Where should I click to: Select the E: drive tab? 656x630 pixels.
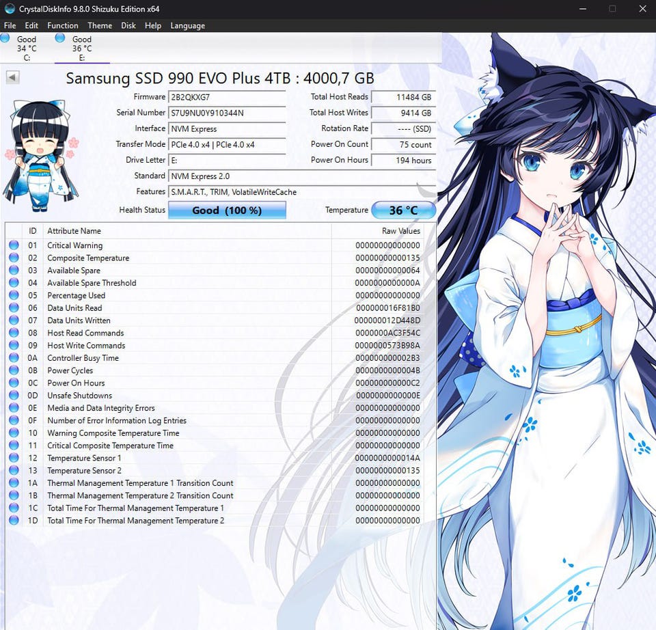pos(82,48)
